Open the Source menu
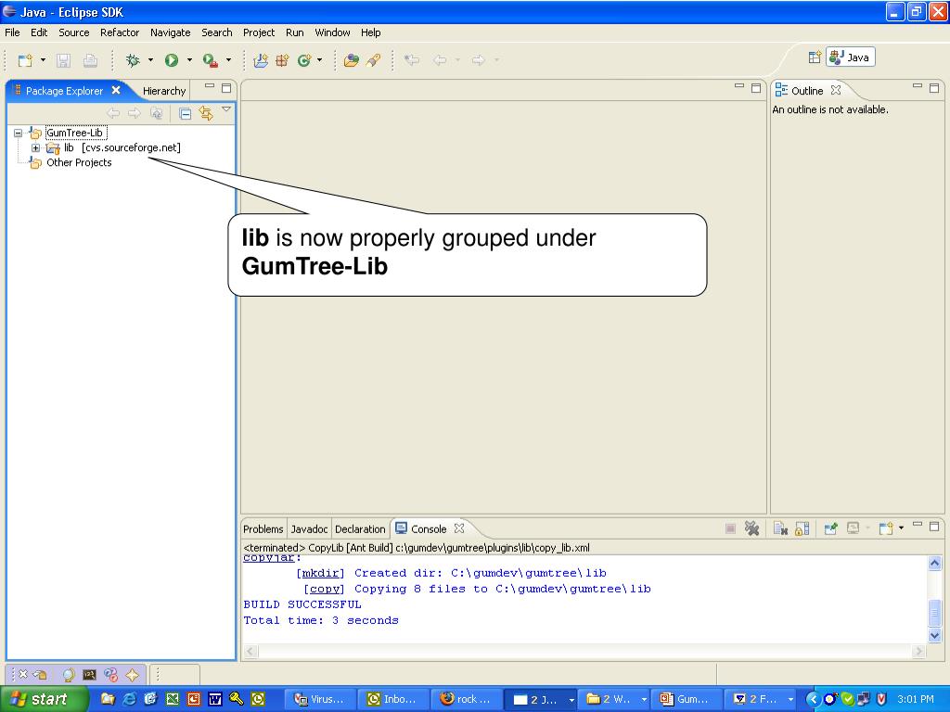950x712 pixels. pyautogui.click(x=74, y=32)
